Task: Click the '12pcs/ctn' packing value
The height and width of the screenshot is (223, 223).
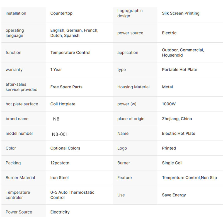Action: 60,163
